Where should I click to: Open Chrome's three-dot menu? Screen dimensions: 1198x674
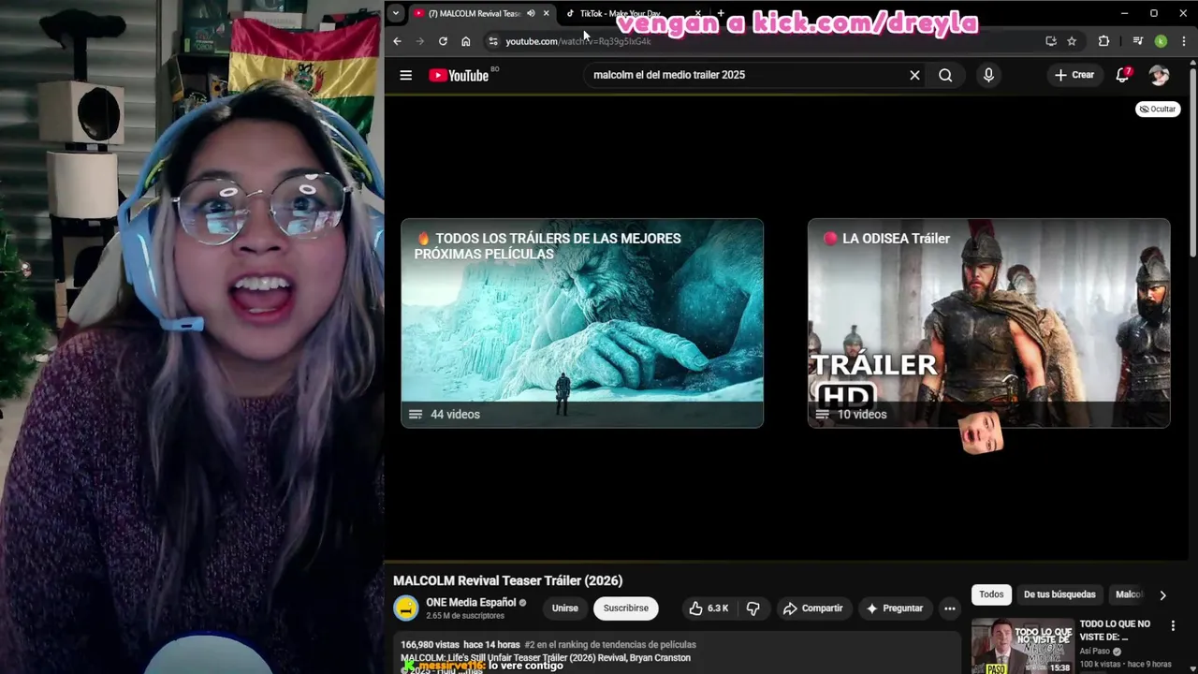[x=1184, y=41]
